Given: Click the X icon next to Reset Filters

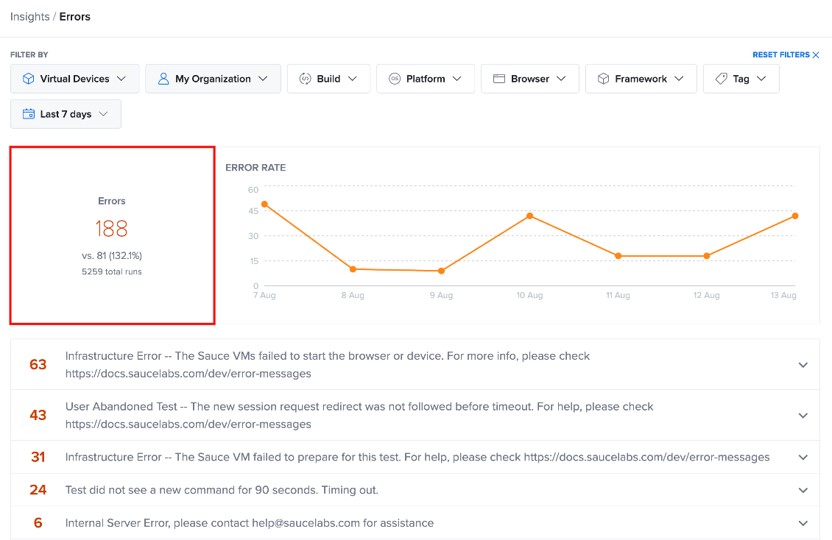Looking at the screenshot, I should pos(816,54).
